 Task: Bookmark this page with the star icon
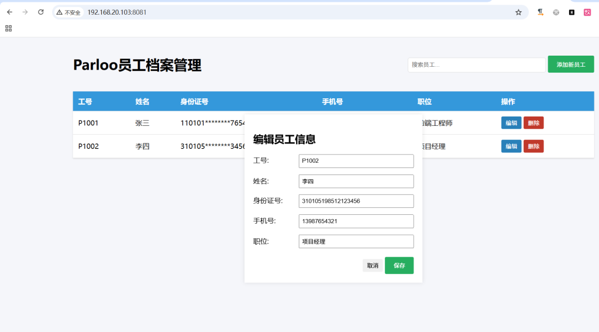tap(518, 12)
